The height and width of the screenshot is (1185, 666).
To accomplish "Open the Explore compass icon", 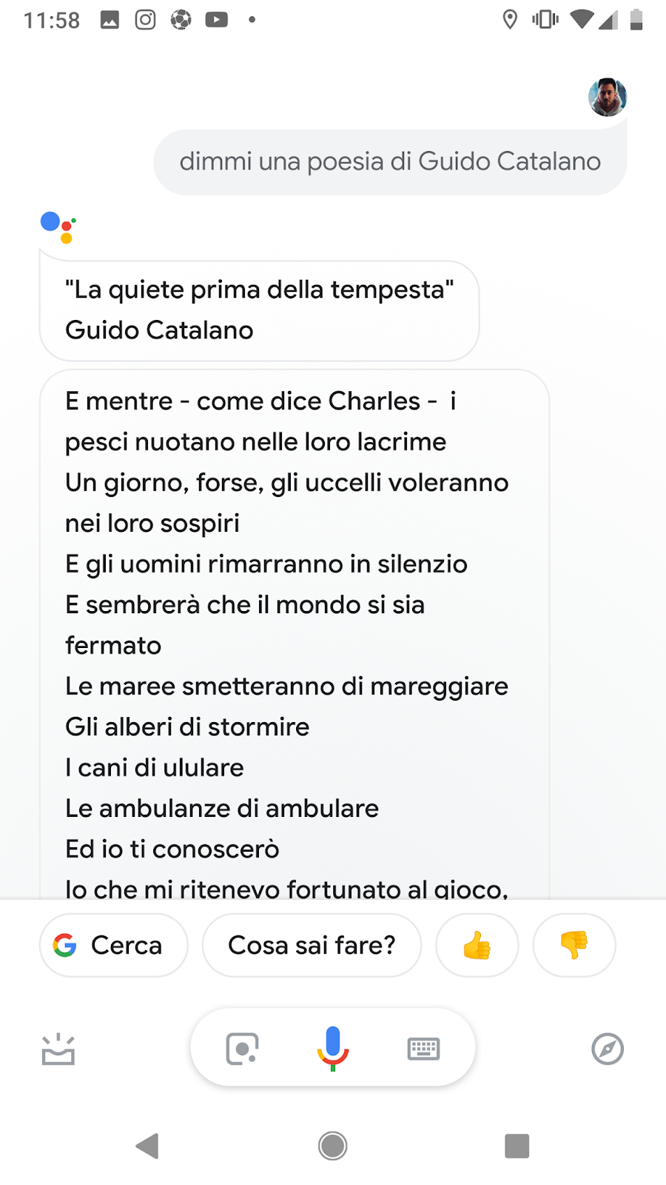I will 608,1049.
